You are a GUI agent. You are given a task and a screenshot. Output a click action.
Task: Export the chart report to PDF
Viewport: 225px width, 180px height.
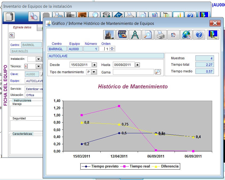[x=173, y=35]
